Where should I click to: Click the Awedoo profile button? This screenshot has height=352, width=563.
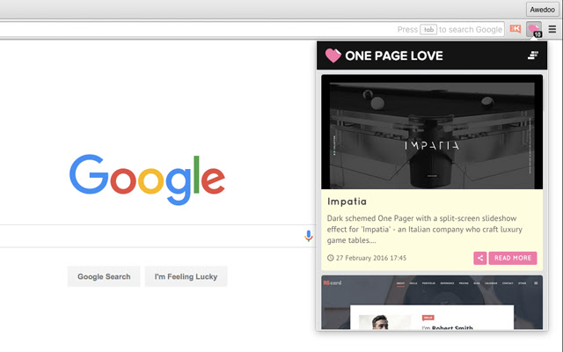coord(542,10)
